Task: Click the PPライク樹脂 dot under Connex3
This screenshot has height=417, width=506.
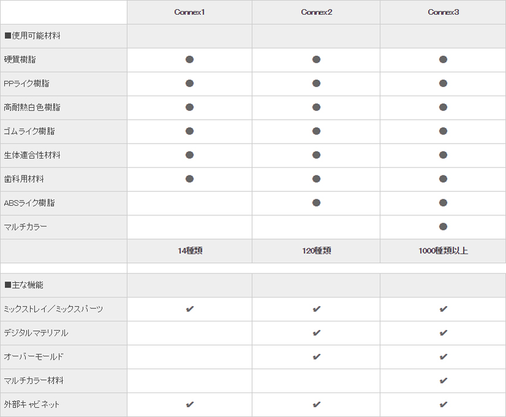Action: tap(443, 83)
